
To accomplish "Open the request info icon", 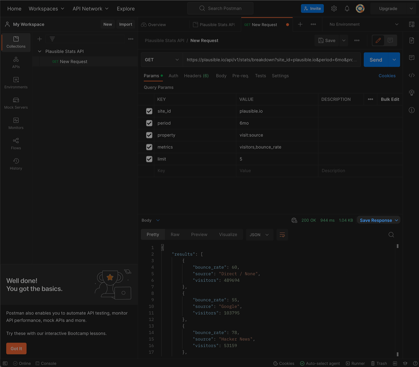I will click(412, 110).
